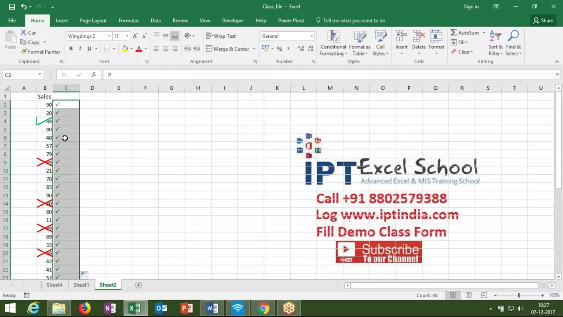Expand the formula bar
This screenshot has width=563, height=317.
click(x=557, y=75)
